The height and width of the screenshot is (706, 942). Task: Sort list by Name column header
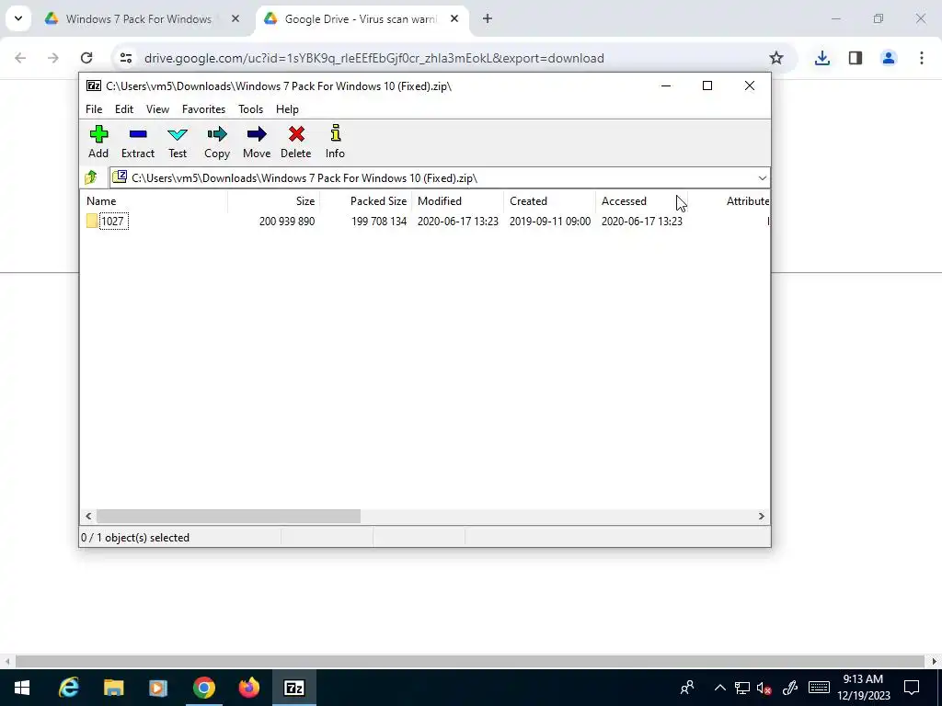tap(154, 201)
